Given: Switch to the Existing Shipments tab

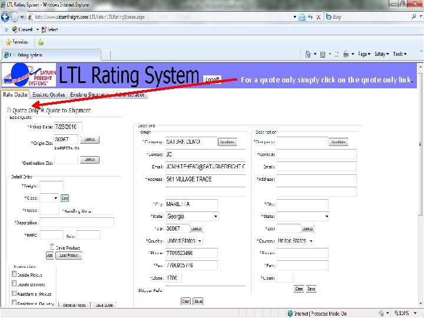Looking at the screenshot, I should pyautogui.click(x=90, y=95).
